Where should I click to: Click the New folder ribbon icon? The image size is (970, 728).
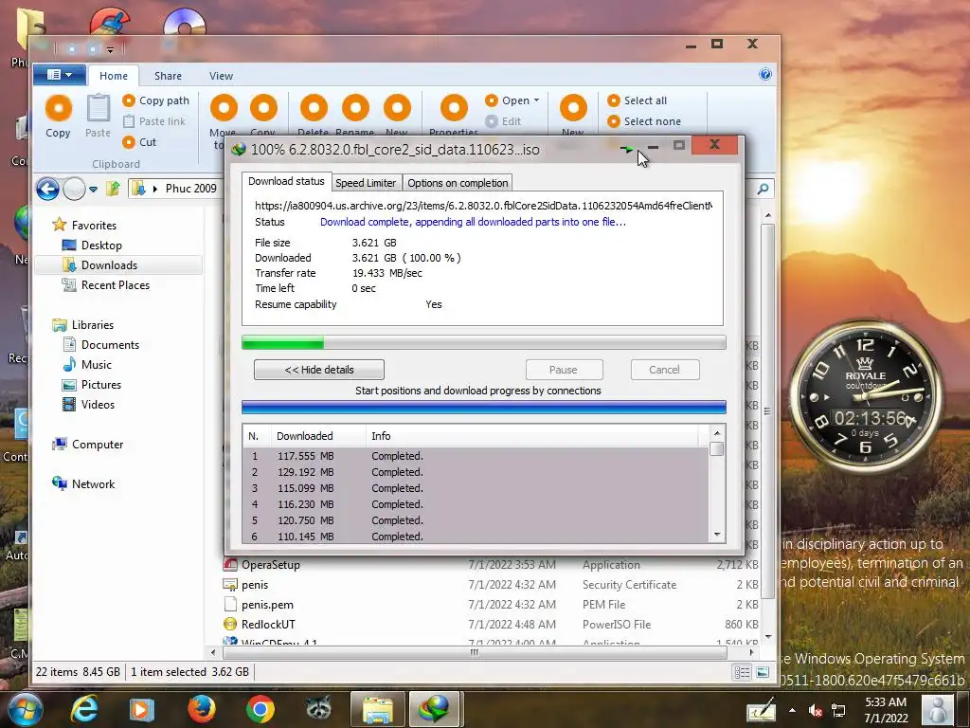397,108
